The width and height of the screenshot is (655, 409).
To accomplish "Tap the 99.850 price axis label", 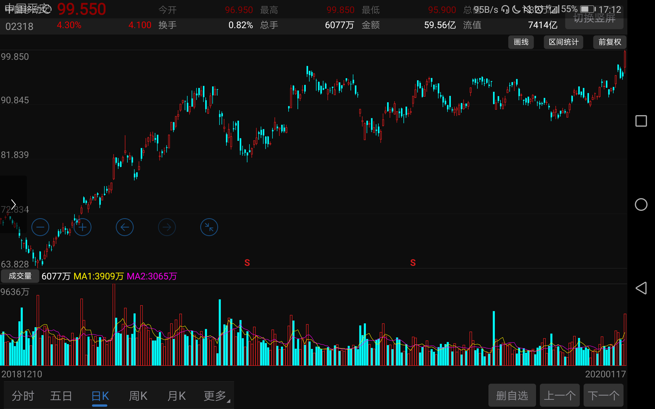I will [15, 57].
